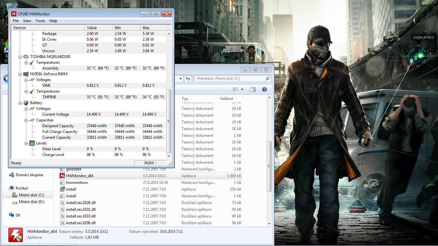The height and width of the screenshot is (246, 438).
Task: Collapse the TOSHIBA MQ01ABD100 tree node
Action: (20, 57)
